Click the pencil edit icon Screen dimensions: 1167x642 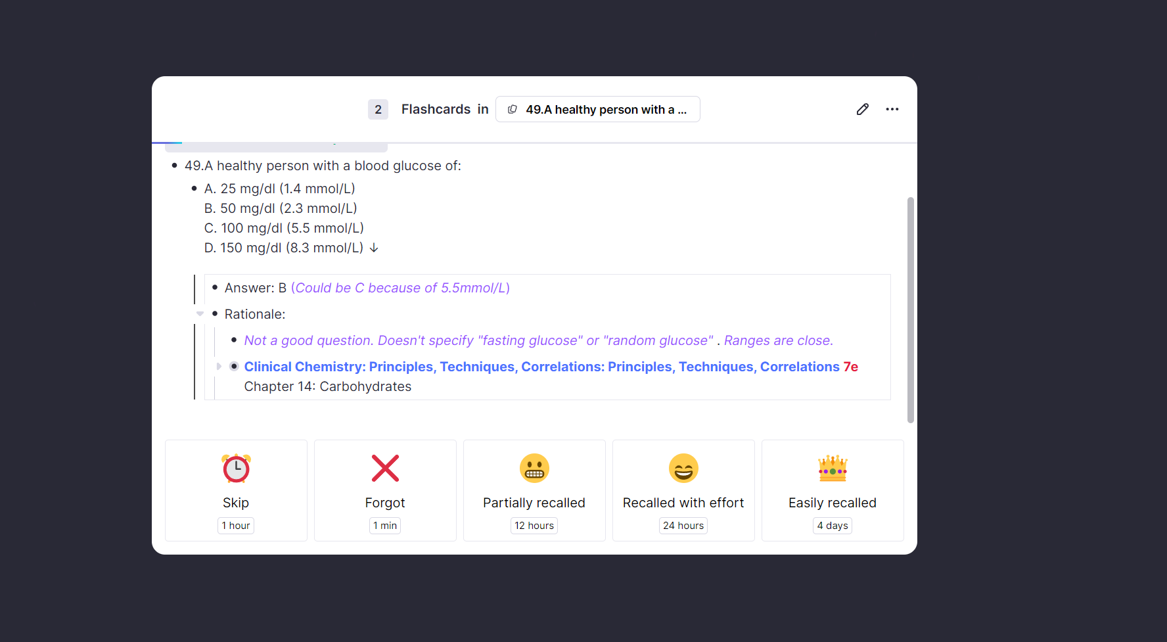pyautogui.click(x=862, y=109)
